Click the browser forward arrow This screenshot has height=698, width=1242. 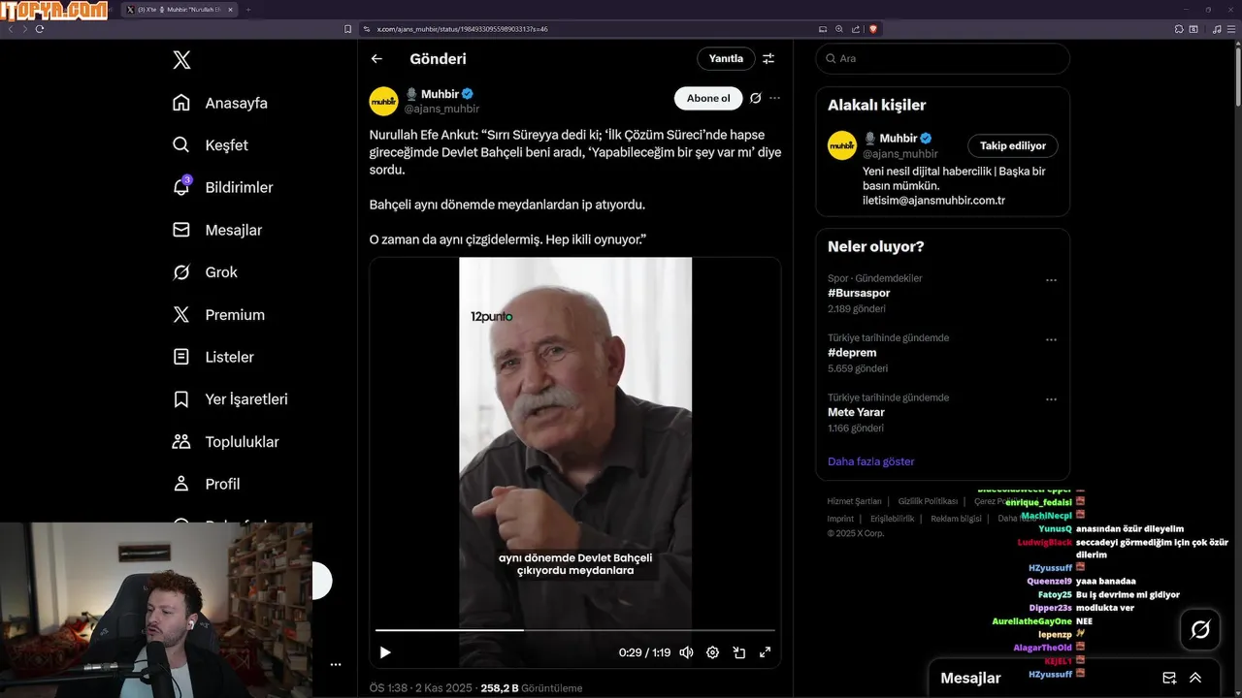(x=25, y=29)
